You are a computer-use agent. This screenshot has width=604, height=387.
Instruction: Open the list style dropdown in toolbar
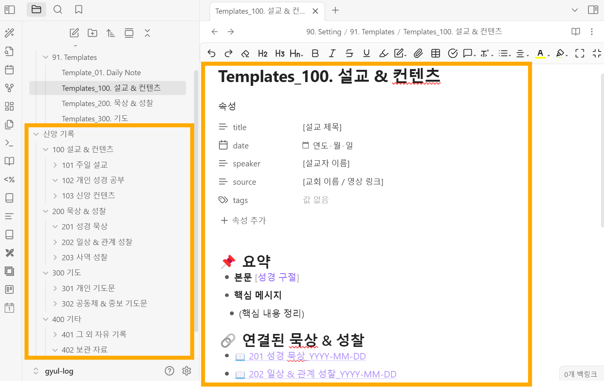[x=504, y=53]
